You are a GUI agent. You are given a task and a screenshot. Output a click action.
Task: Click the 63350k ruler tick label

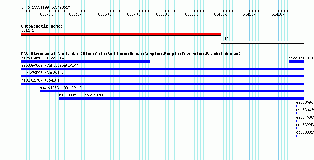pos(75,14)
